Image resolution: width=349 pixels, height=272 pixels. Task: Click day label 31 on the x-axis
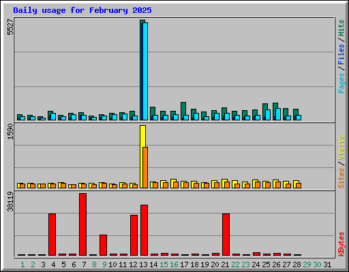click(x=327, y=265)
